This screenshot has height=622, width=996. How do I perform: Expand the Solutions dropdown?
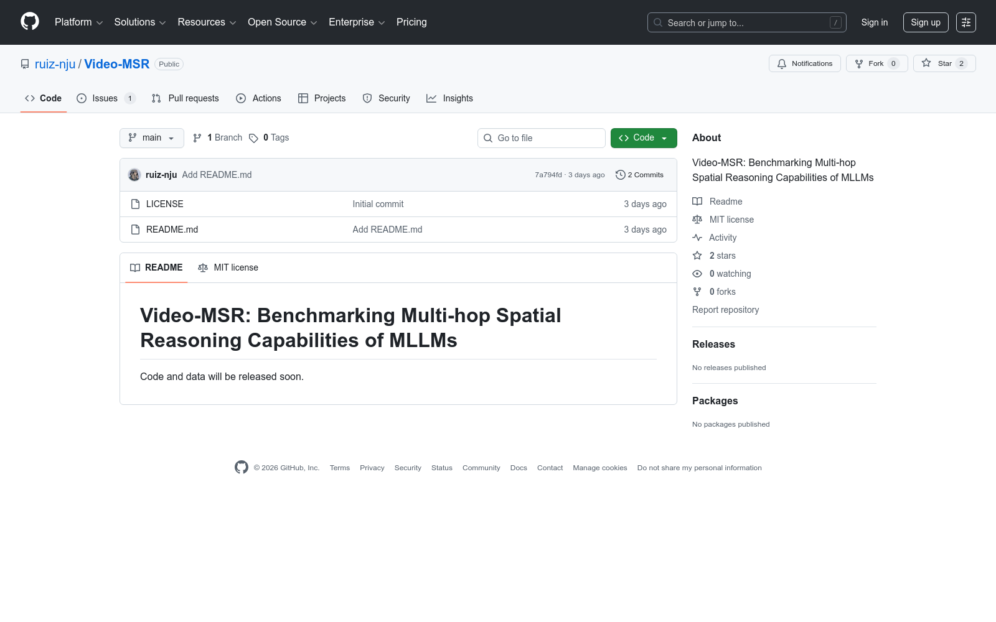click(140, 22)
